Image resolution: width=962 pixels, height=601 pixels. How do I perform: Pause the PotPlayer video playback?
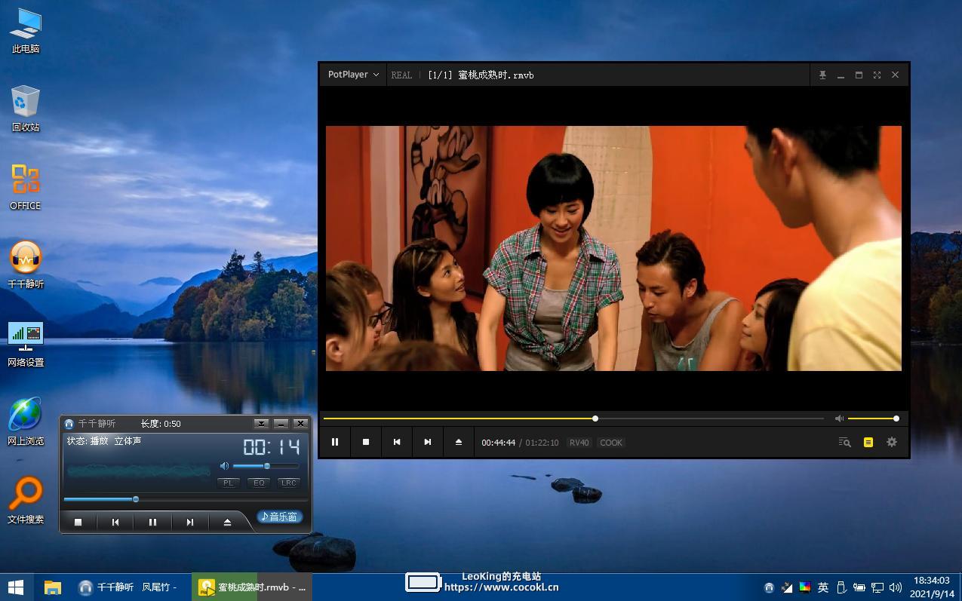(335, 442)
